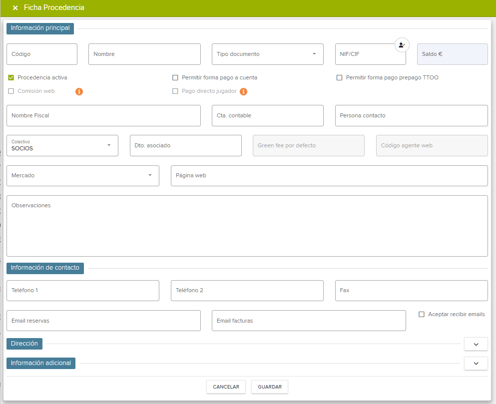Open the Mercado dropdown
The width and height of the screenshot is (496, 404).
tap(83, 176)
